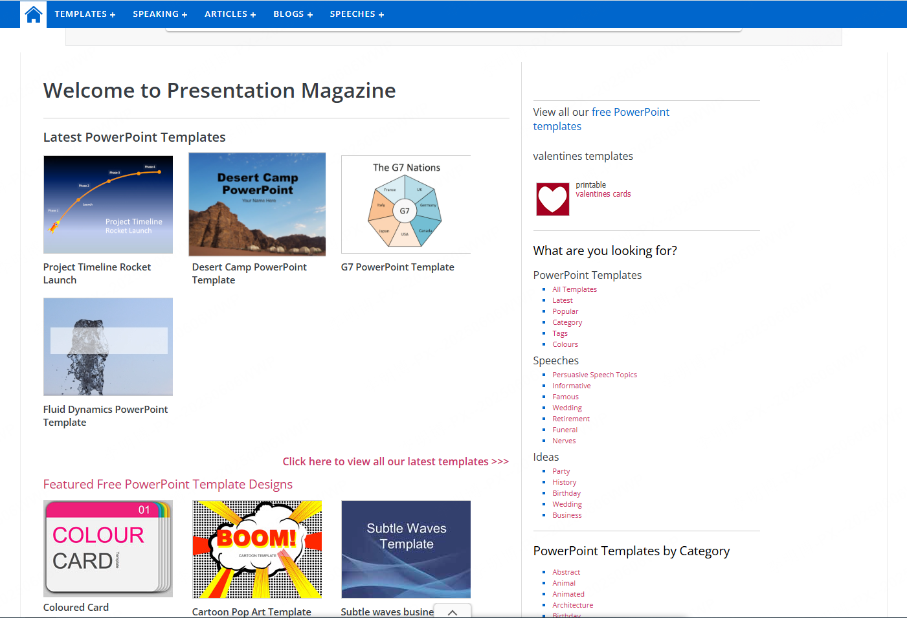Click the Home icon in the navigation bar
The width and height of the screenshot is (907, 618).
click(x=33, y=14)
